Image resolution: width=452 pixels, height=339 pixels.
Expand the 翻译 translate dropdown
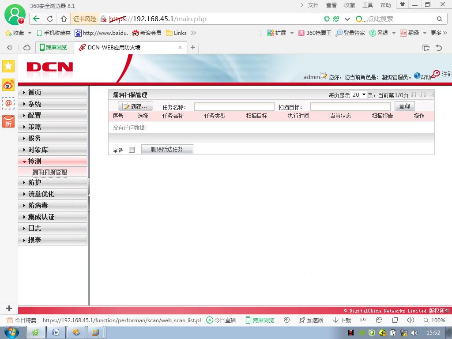425,33
